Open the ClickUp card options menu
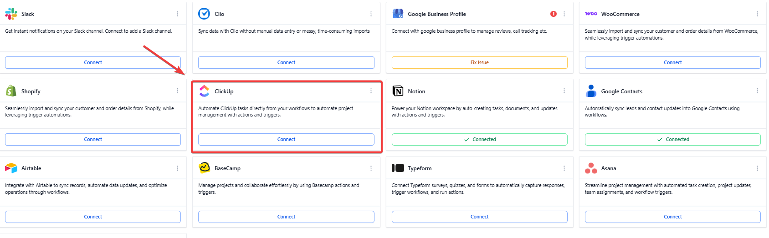 pos(371,91)
